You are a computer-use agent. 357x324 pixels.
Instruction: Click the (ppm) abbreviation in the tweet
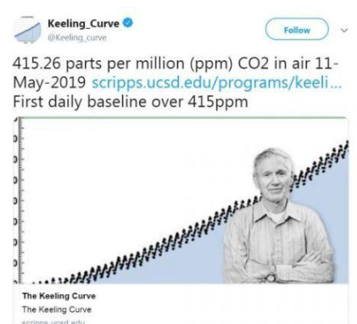(211, 64)
